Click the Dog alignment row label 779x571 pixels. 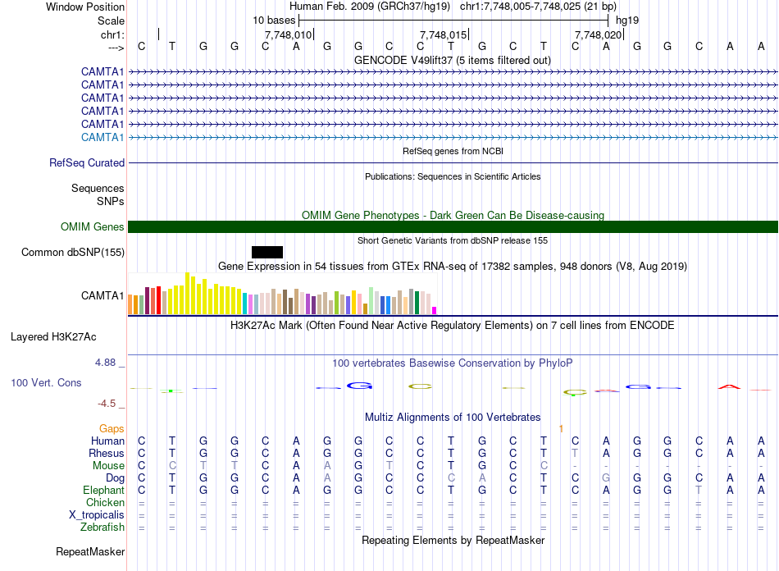116,477
